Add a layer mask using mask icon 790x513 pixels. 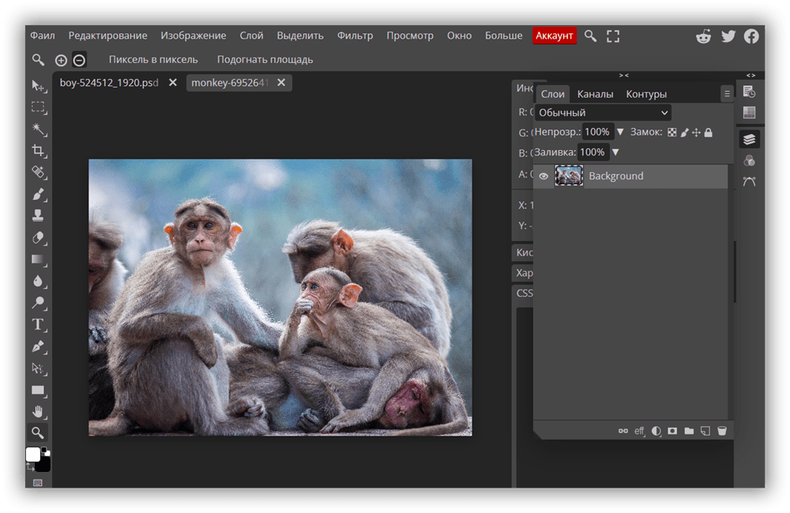(672, 431)
